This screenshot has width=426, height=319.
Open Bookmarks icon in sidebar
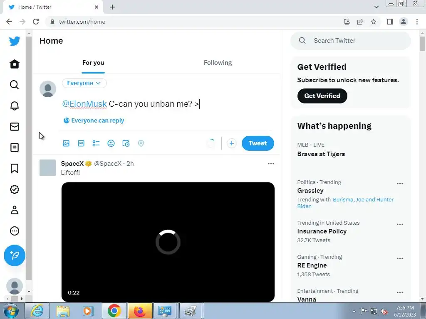click(x=15, y=169)
